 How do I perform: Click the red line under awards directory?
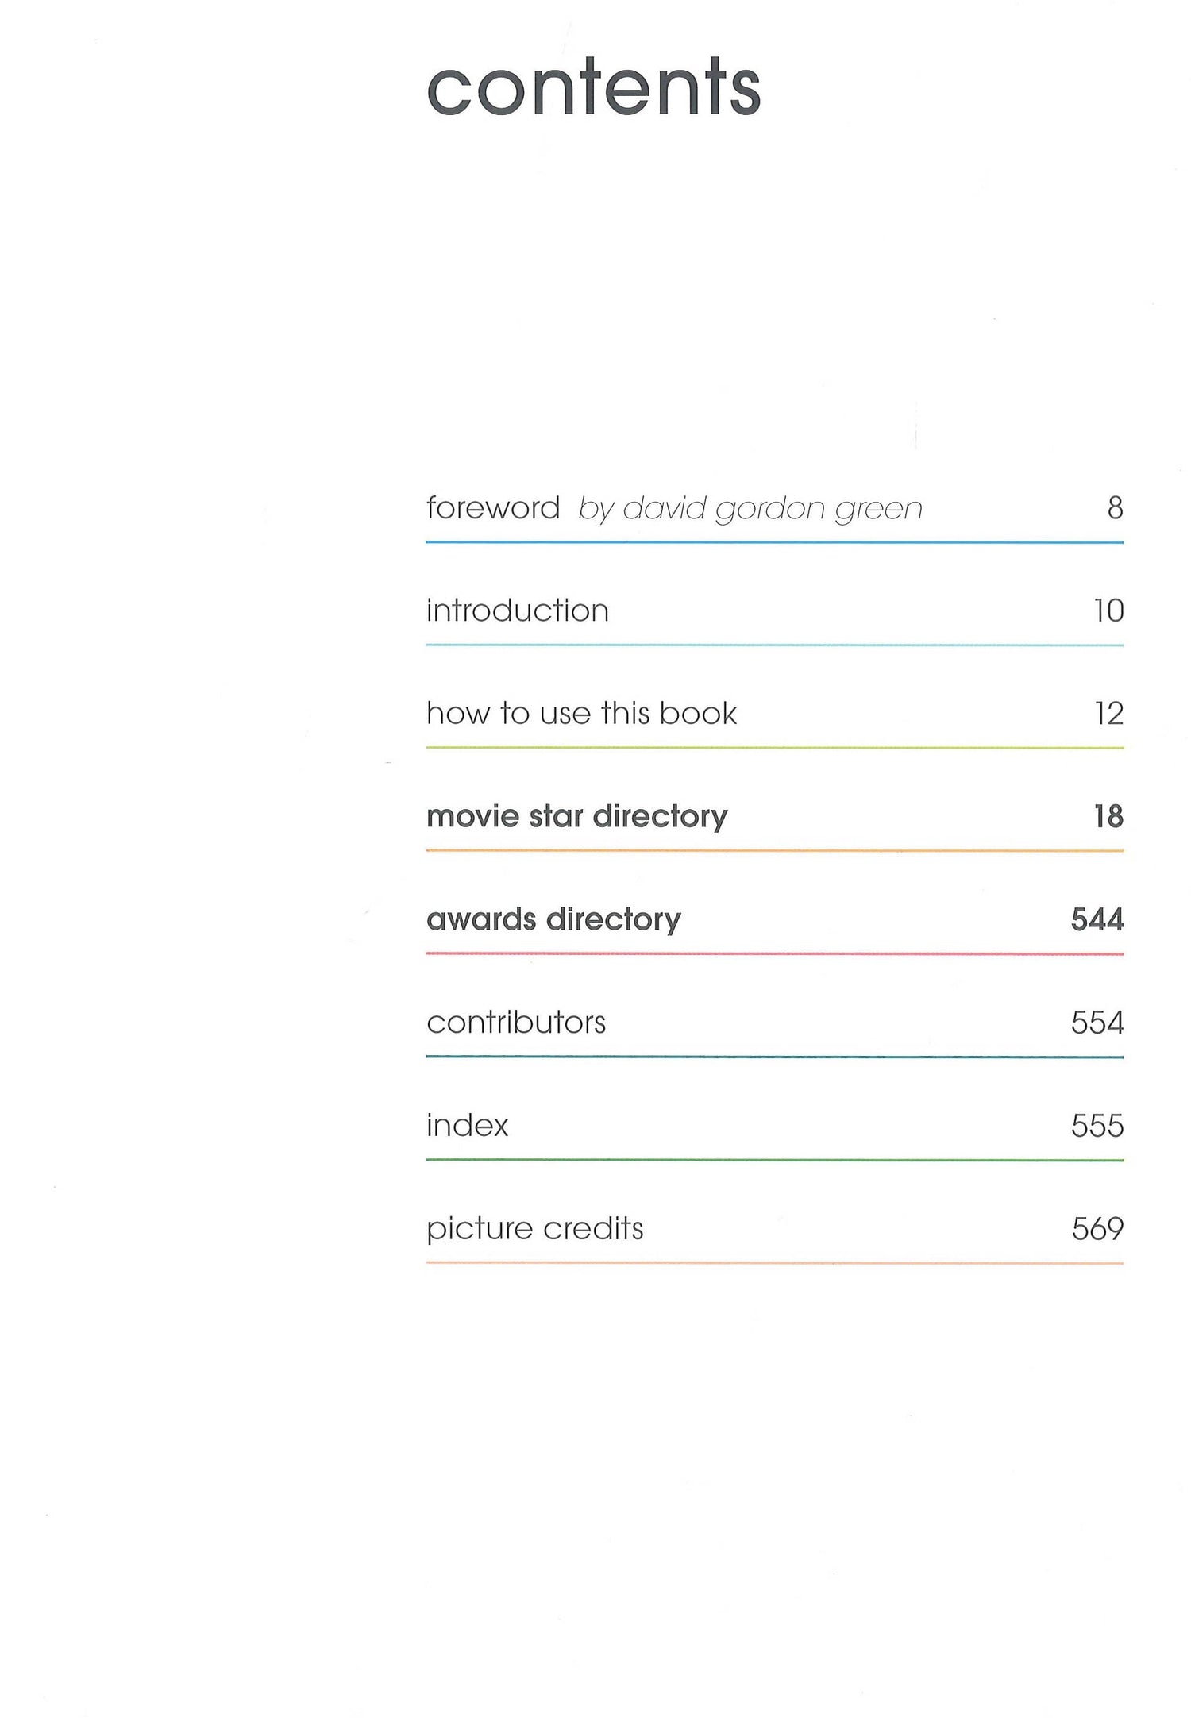(774, 953)
